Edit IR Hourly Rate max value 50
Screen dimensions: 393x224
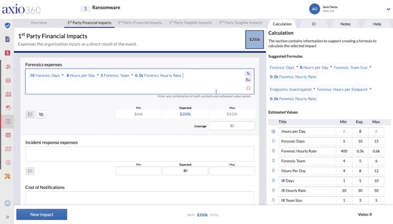(x=376, y=190)
